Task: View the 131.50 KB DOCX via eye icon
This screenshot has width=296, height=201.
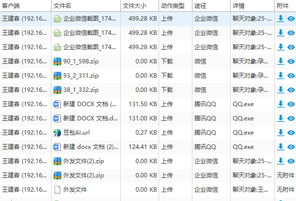Action: click(x=291, y=104)
